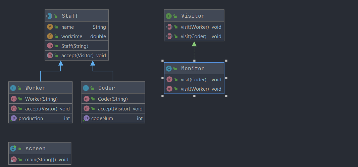Image resolution: width=358 pixels, height=167 pixels.
Task: Select accept(Visitor) method in Staff
Action: [76, 56]
